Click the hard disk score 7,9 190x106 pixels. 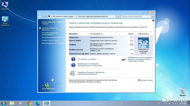click(x=131, y=54)
